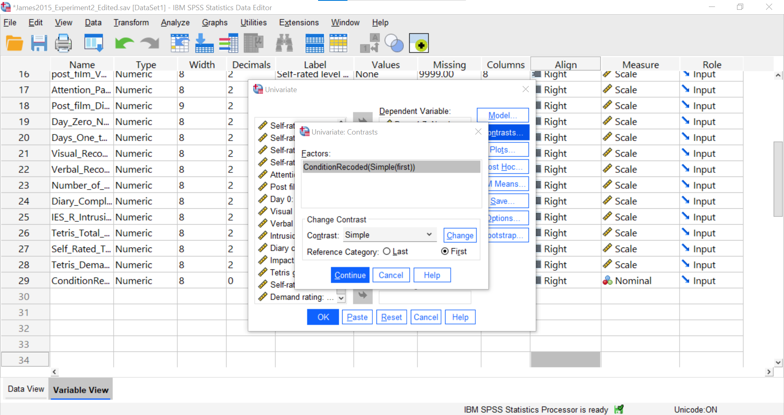Open data document folder icon
Screen dimensions: 784x415
[15, 43]
